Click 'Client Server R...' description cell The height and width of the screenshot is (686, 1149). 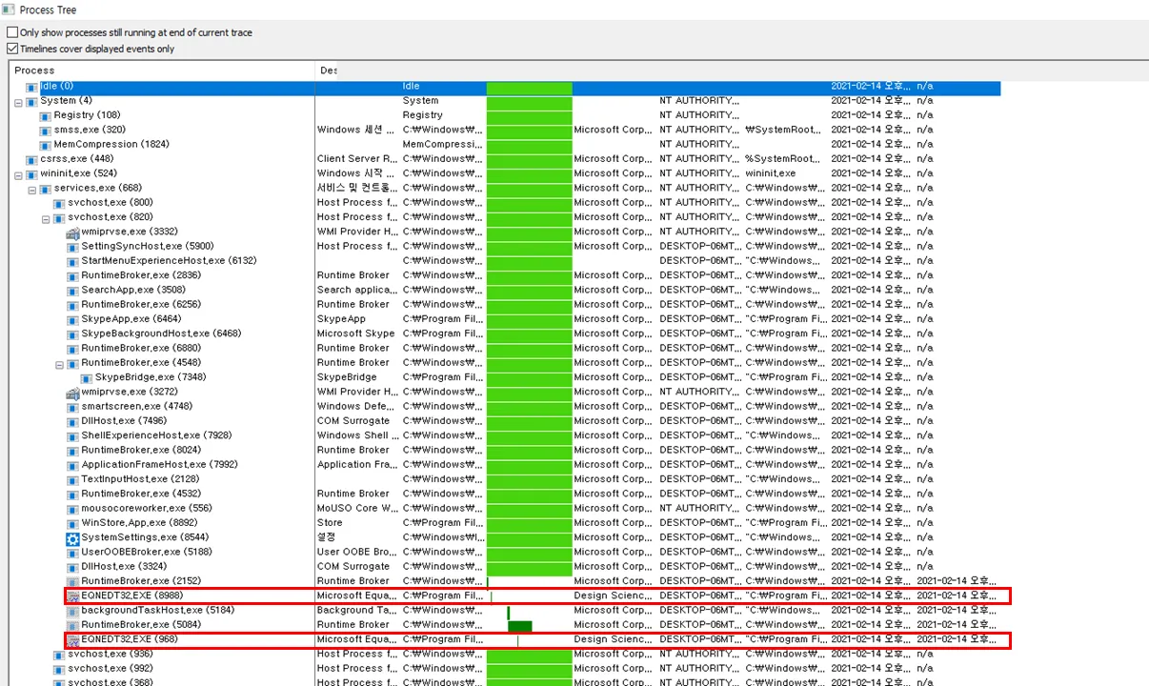[x=357, y=159]
